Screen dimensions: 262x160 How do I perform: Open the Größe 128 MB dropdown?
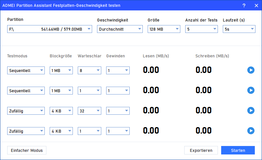click(164, 29)
